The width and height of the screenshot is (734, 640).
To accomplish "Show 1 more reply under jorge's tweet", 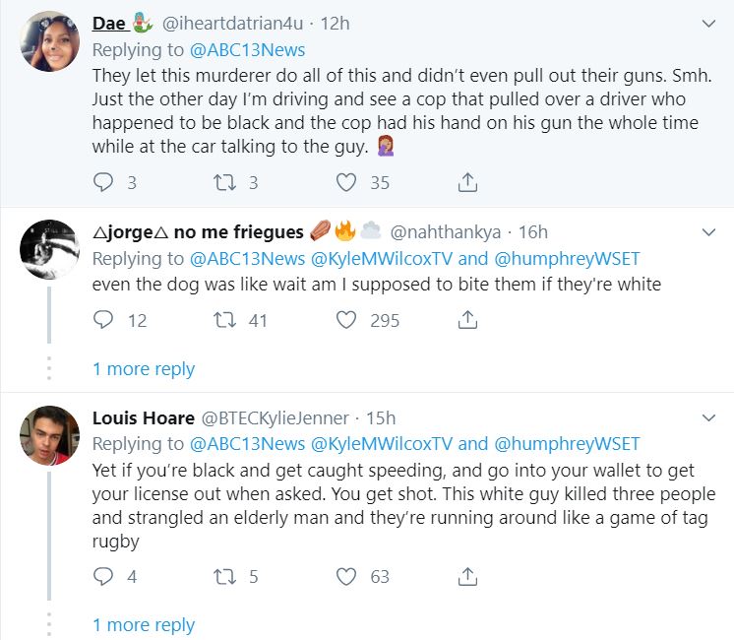I will click(144, 369).
